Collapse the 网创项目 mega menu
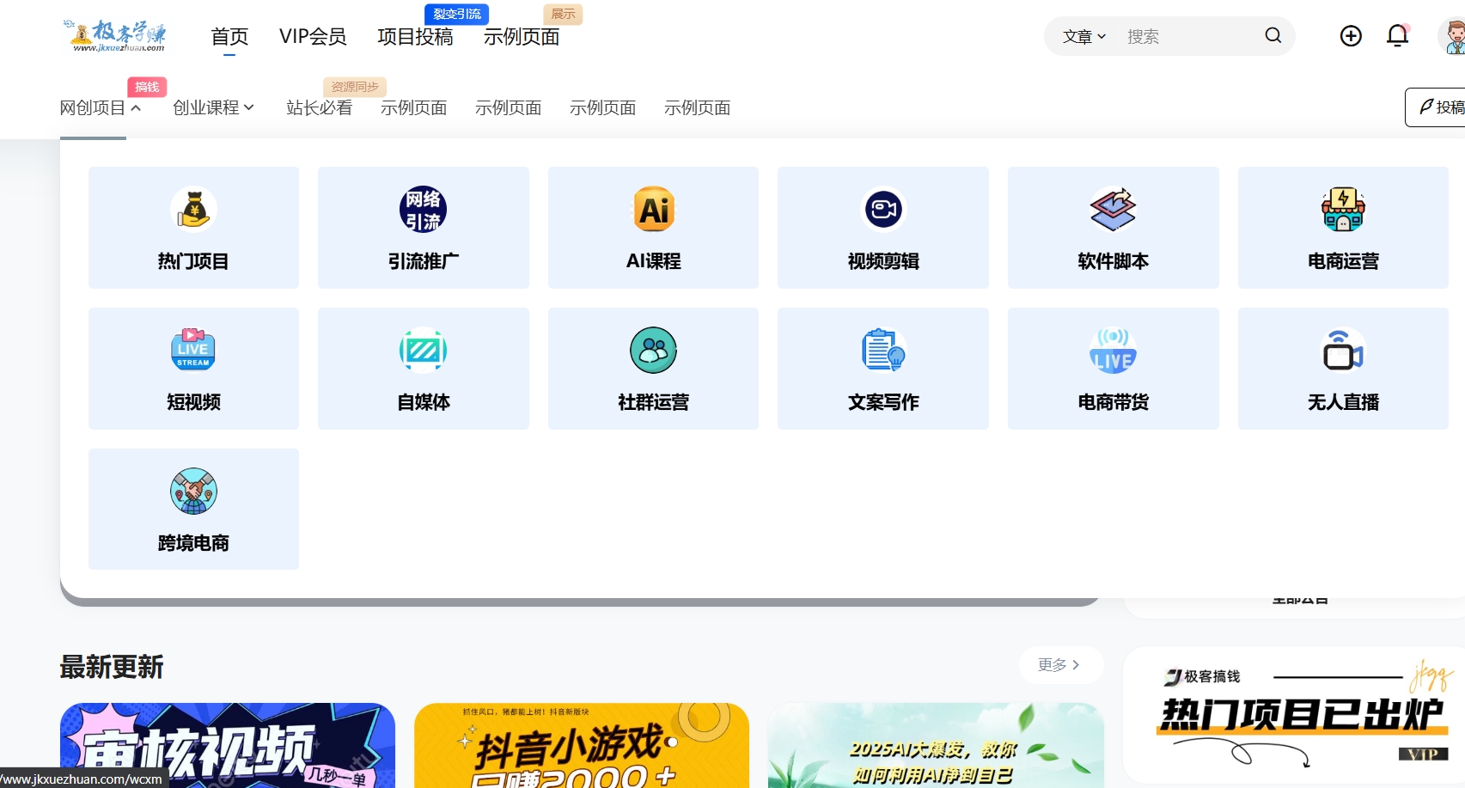 tap(101, 107)
